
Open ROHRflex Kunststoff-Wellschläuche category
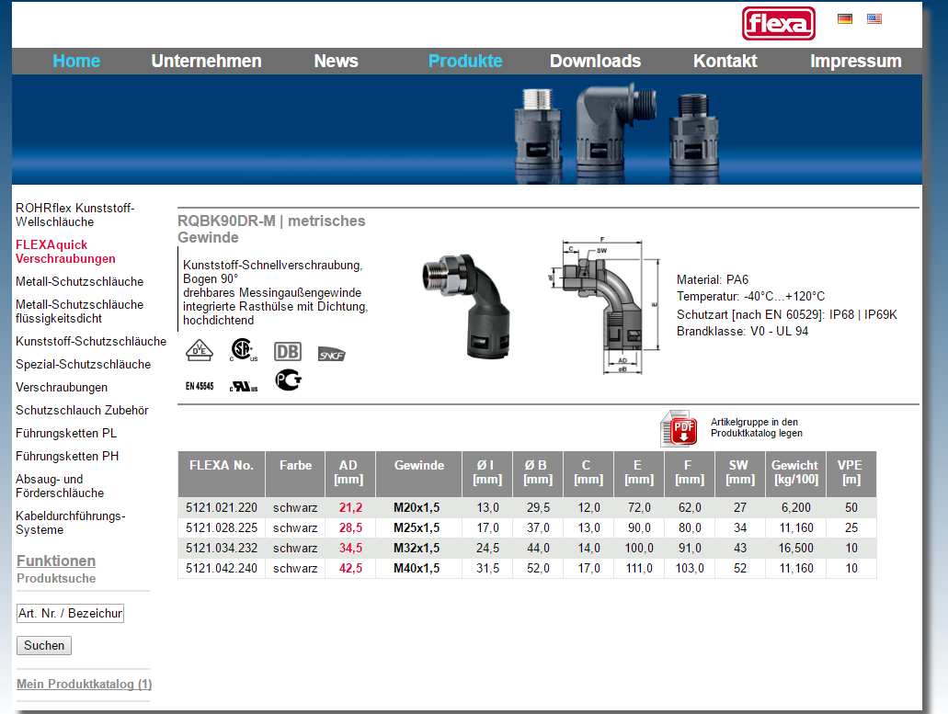pos(75,215)
